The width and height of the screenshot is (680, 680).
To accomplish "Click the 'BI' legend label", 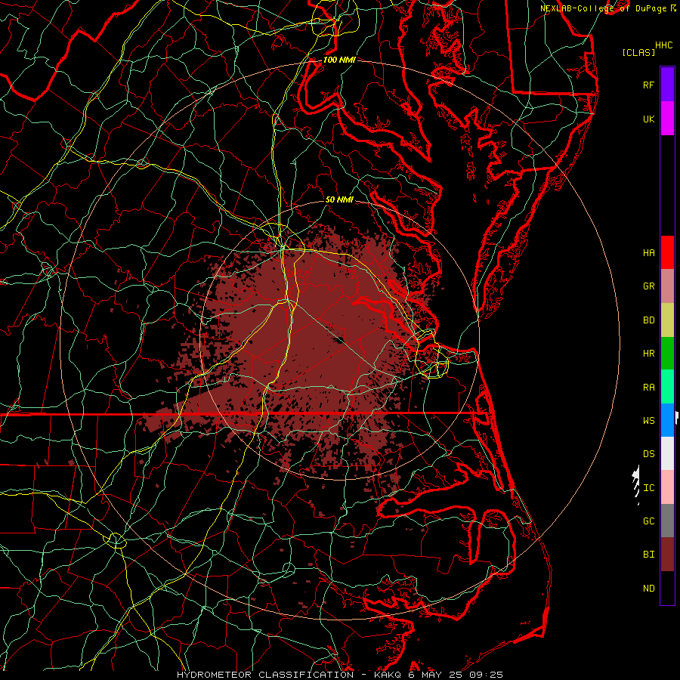I will tap(648, 555).
